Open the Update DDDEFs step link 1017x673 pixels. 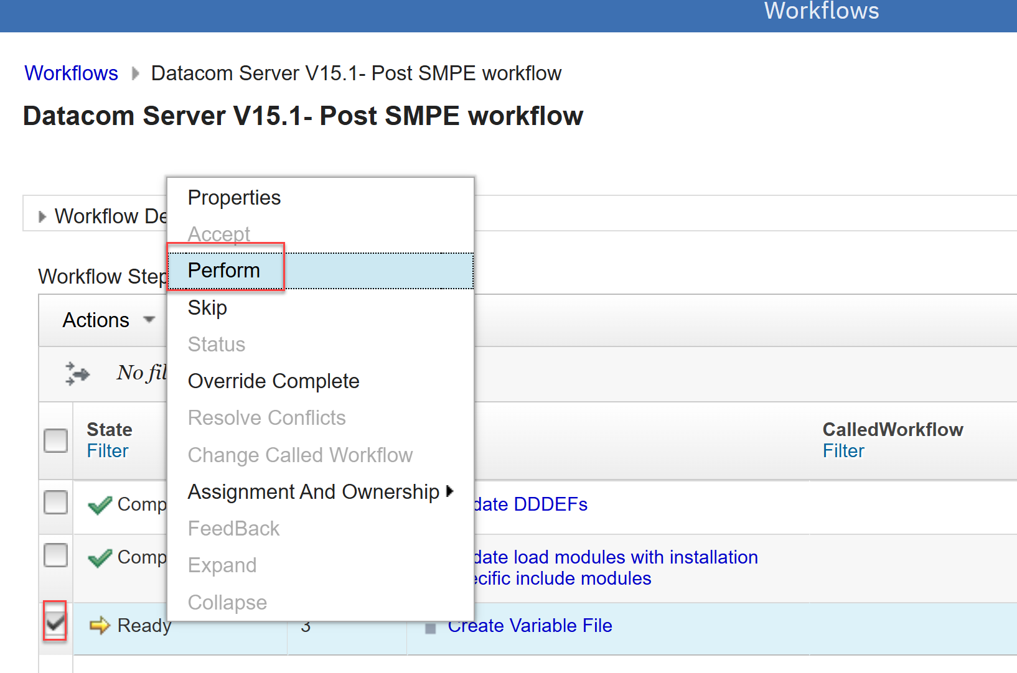(x=530, y=504)
